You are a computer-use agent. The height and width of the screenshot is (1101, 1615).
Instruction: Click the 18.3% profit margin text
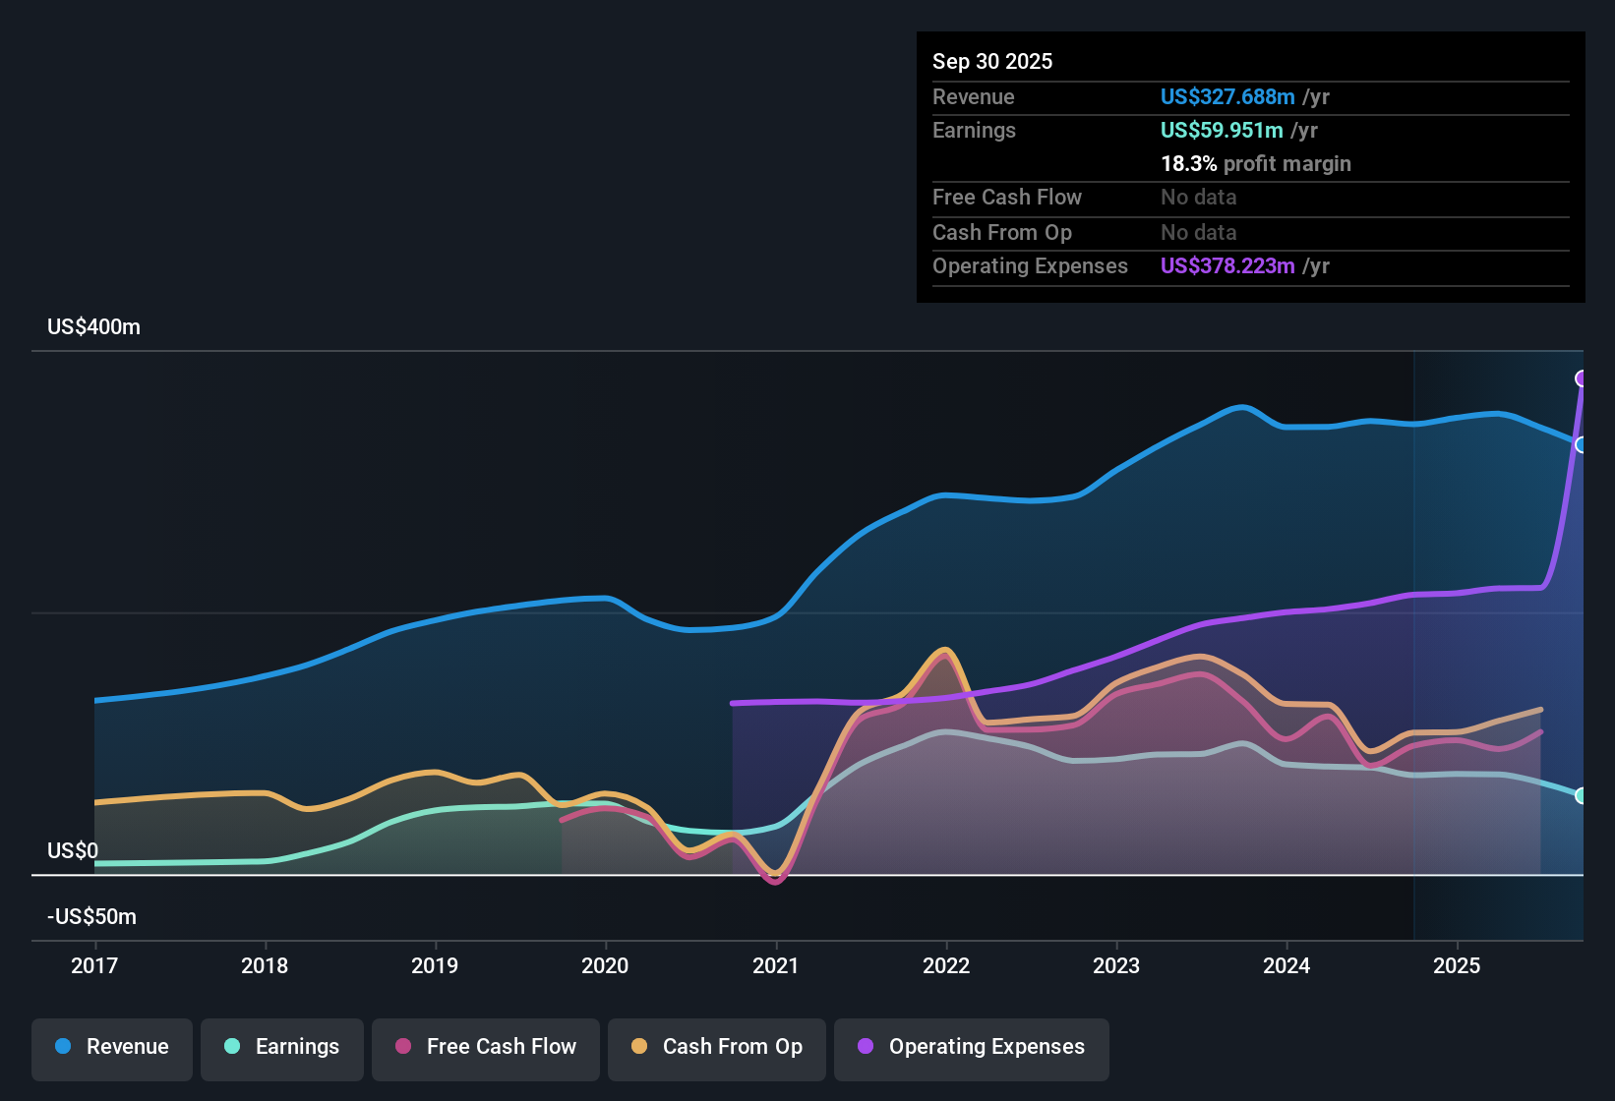(x=1256, y=163)
